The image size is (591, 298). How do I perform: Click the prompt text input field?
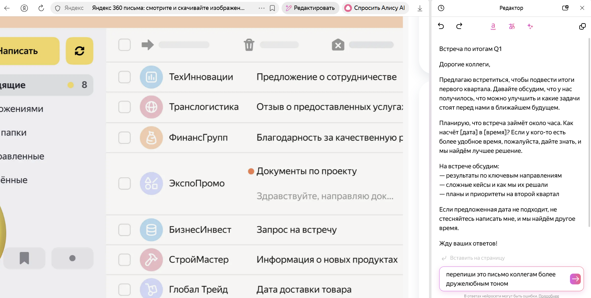[x=504, y=279]
